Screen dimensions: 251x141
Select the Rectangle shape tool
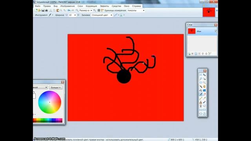201,110
